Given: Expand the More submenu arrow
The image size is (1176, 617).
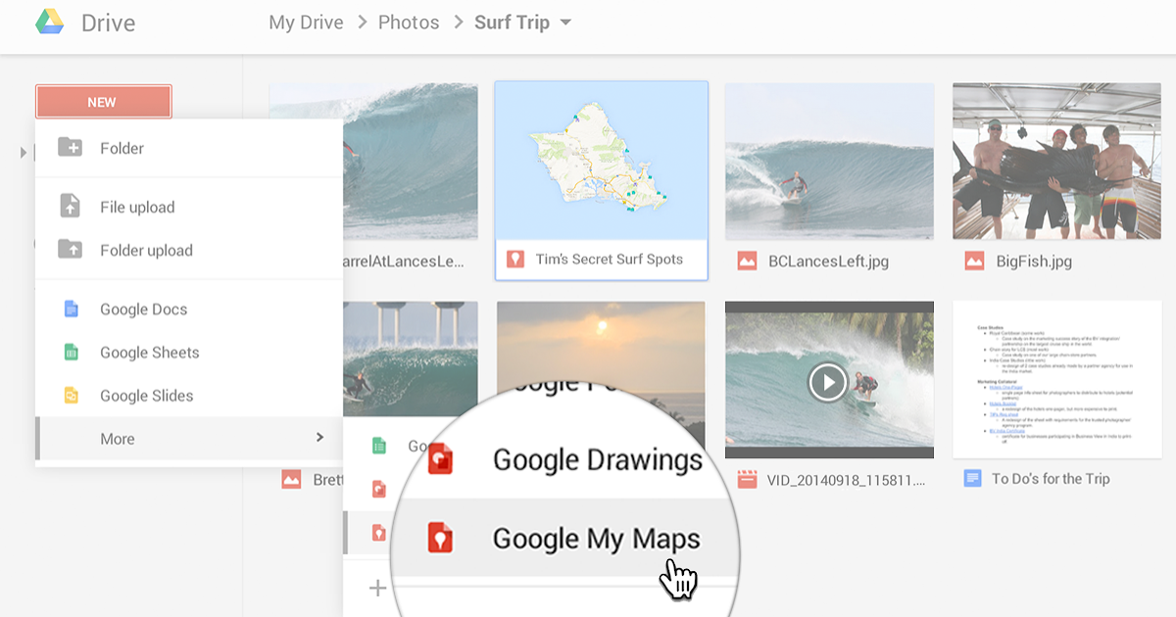Looking at the screenshot, I should click(x=319, y=438).
